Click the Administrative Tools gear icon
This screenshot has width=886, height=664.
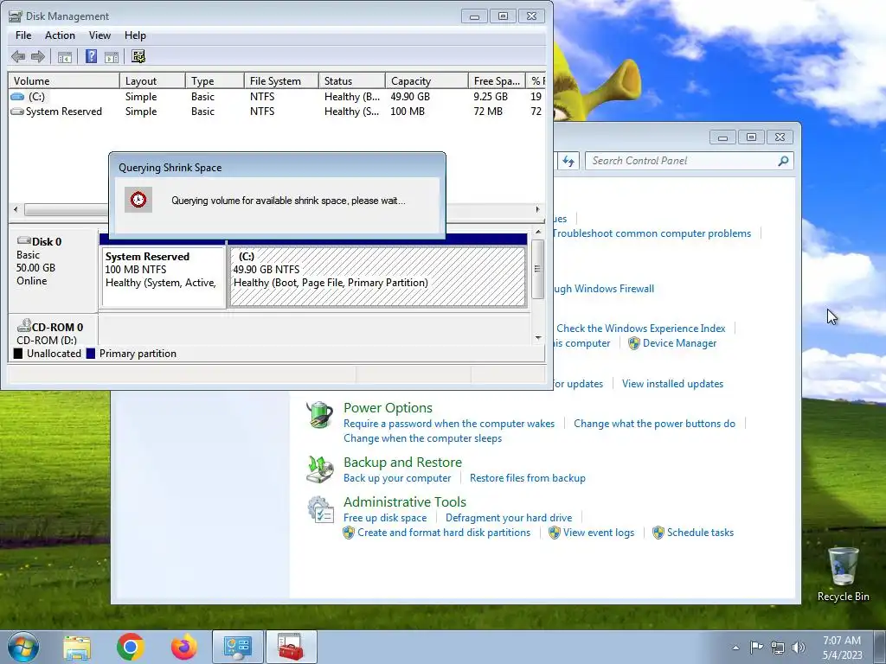click(x=320, y=509)
